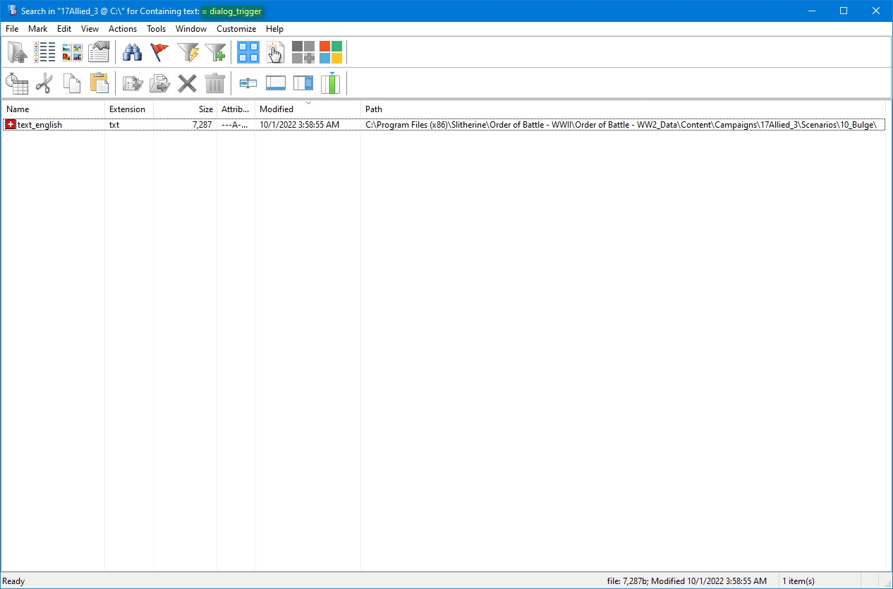Sort results by Size column header
893x589 pixels.
205,109
